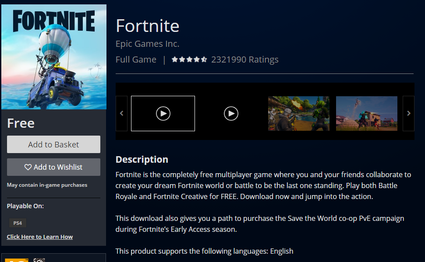Click the Add to Wishlist button
This screenshot has height=262, width=425.
[53, 167]
